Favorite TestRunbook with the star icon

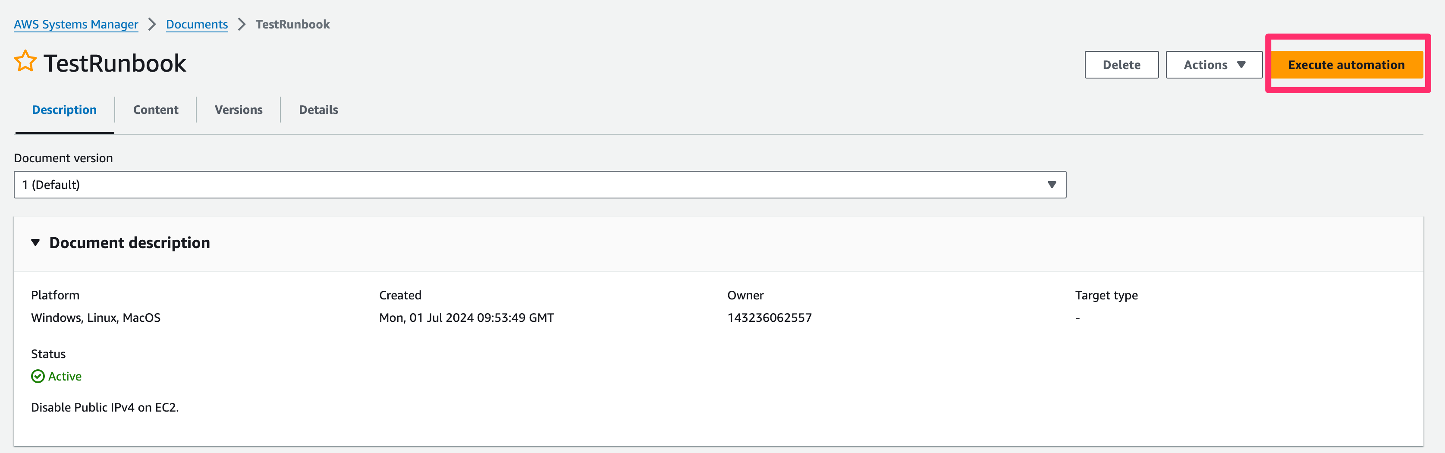click(x=25, y=61)
